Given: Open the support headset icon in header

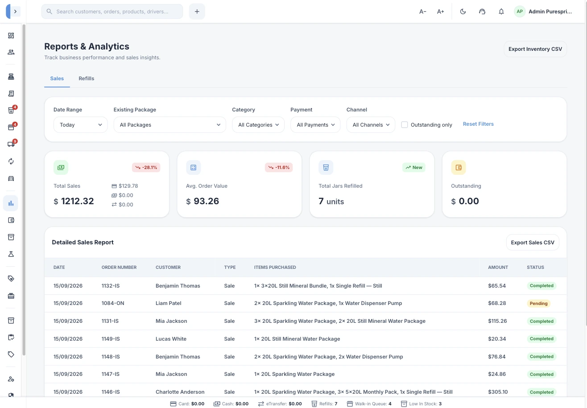Looking at the screenshot, I should pos(482,12).
